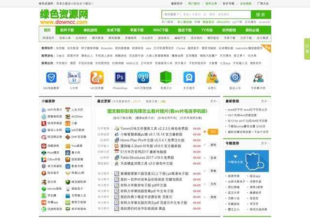Click the fireworks link in 推荐软件 row
Image resolution: width=310 pixels, height=218 pixels.
[107, 48]
